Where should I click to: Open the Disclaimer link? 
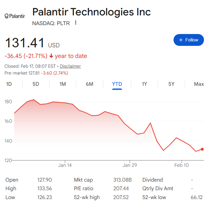(x=70, y=66)
